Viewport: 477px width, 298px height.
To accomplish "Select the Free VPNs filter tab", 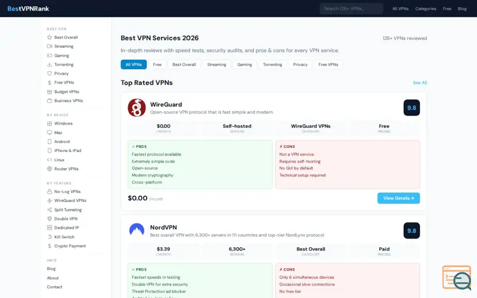I will click(329, 64).
